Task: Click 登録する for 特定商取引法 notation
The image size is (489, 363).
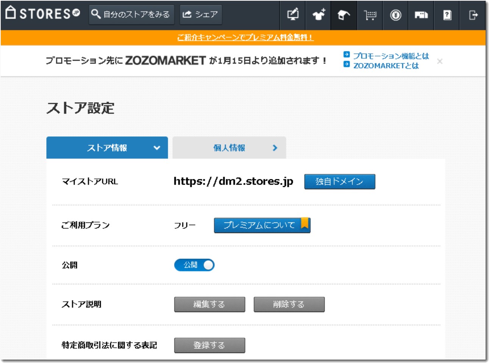Action: click(x=209, y=345)
